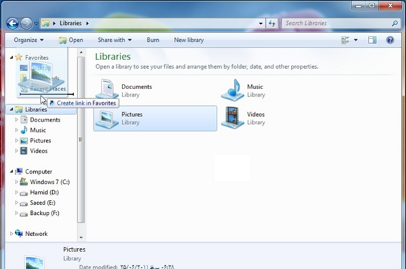Screen dimensions: 406x269
Task: Toggle the preview pane button
Action: click(372, 40)
